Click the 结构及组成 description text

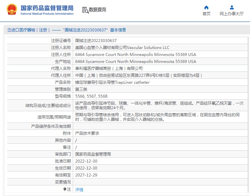(159, 106)
